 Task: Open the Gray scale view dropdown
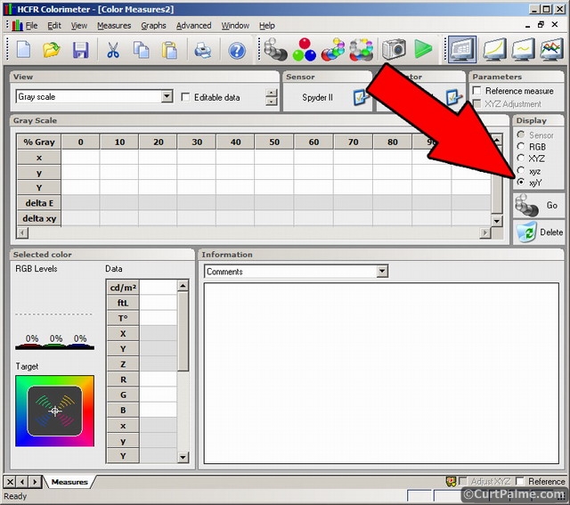[167, 97]
